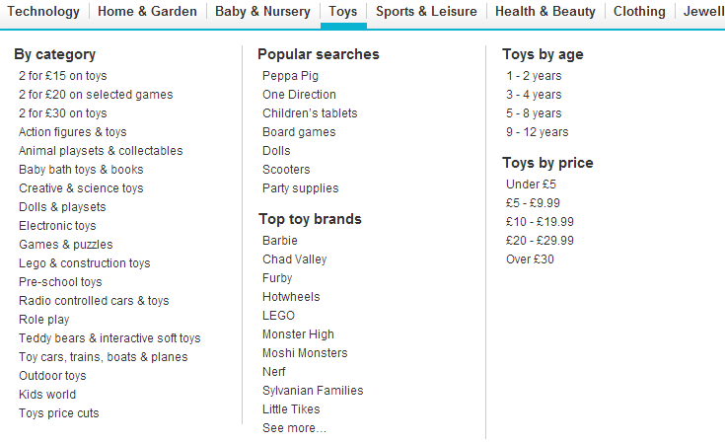Choose the Chad Valley brand
Viewport: 725px width, 443px height.
point(295,259)
